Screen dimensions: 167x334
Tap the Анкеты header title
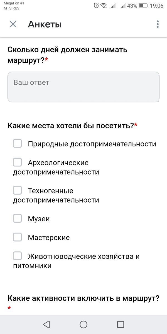tap(45, 24)
